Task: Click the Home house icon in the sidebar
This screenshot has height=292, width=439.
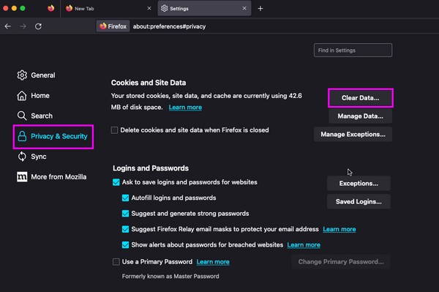Action: (x=22, y=95)
